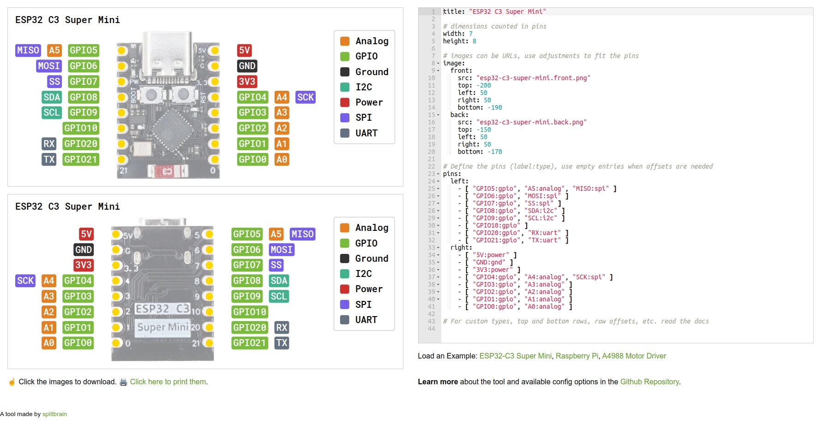Click the GPIO8 label in the back pinout
The image size is (821, 423).
[x=247, y=281]
